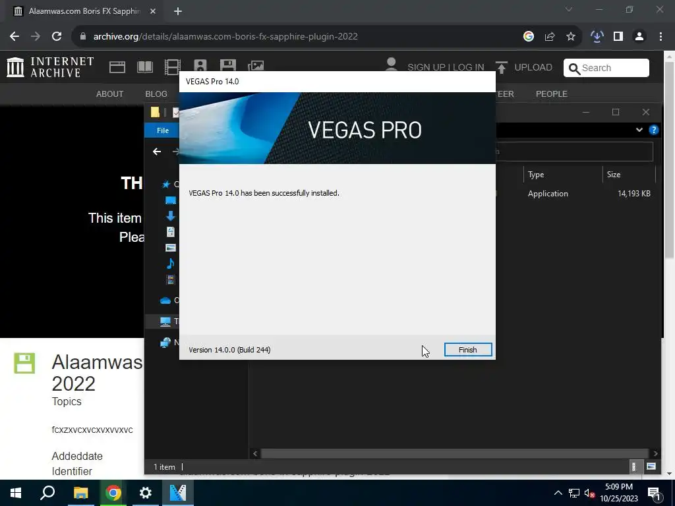The width and height of the screenshot is (675, 506).
Task: Show hidden system tray icons
Action: [558, 493]
